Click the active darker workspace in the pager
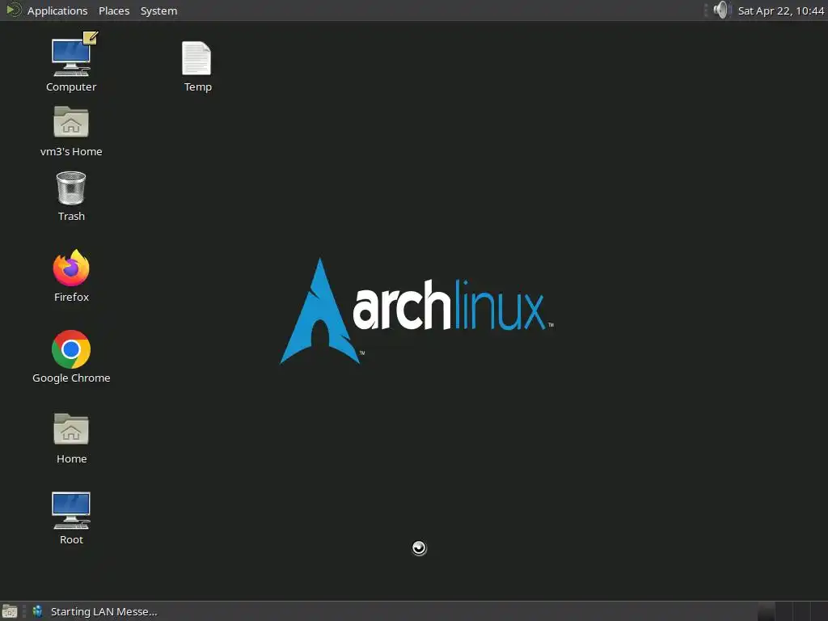The width and height of the screenshot is (828, 621). click(767, 611)
